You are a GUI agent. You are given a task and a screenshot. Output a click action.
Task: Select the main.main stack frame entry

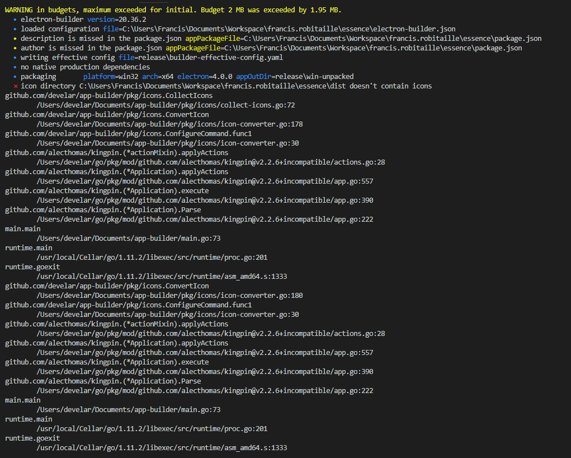pyautogui.click(x=22, y=228)
